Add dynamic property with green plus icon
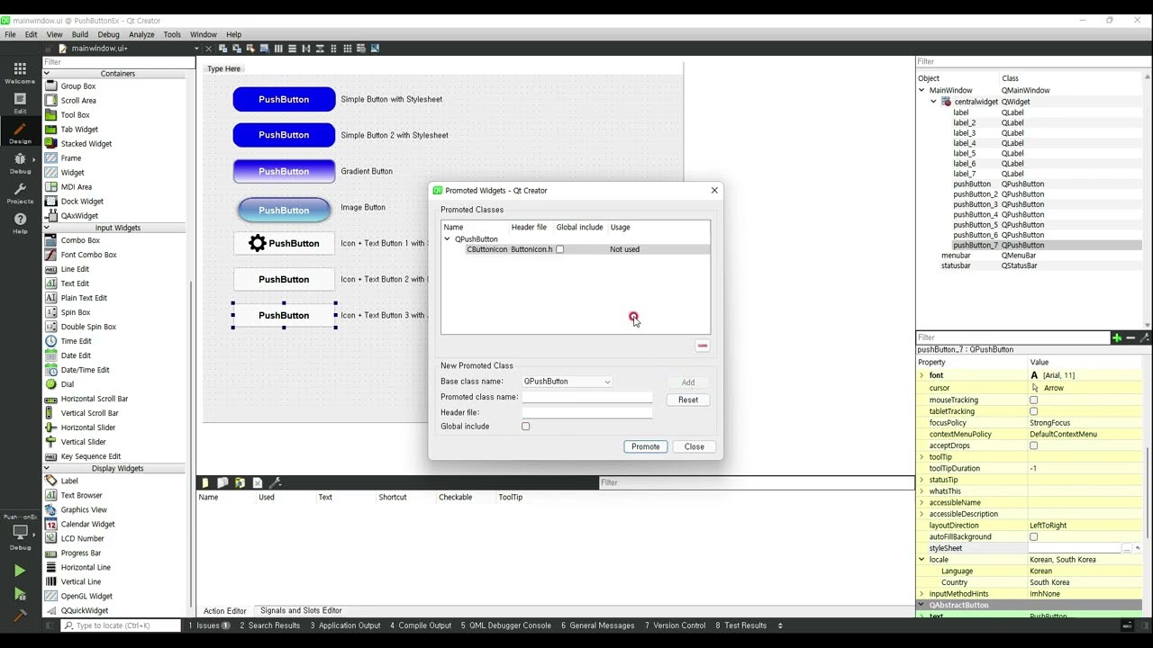Screen dimensions: 1153x648 point(1117,338)
